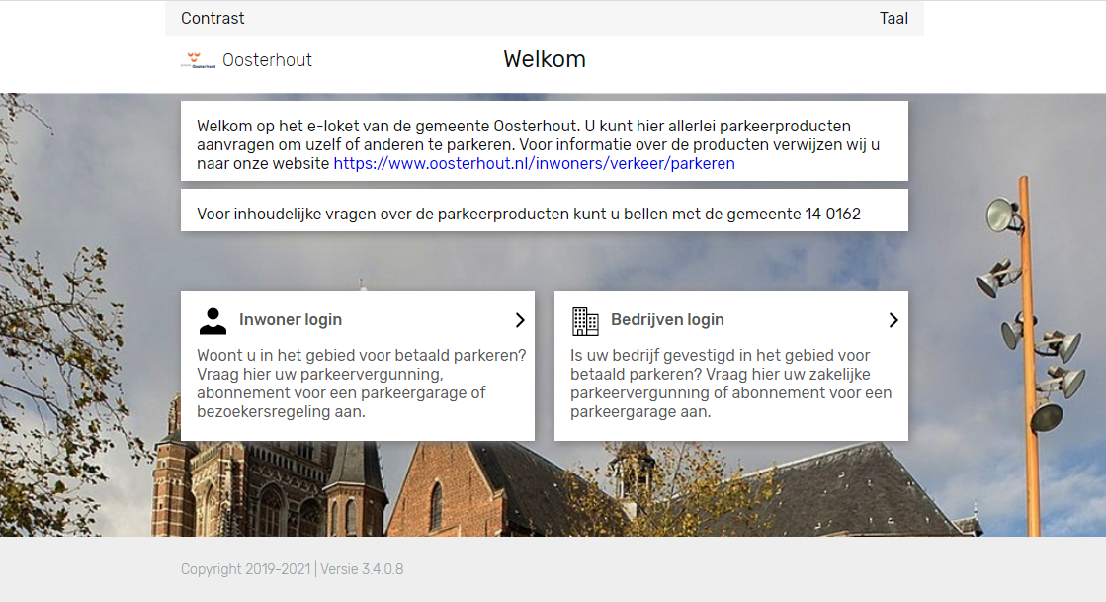Screen dimensions: 1106x602
Task: Click the Oosterhout name text beside logo
Action: pyautogui.click(x=267, y=60)
